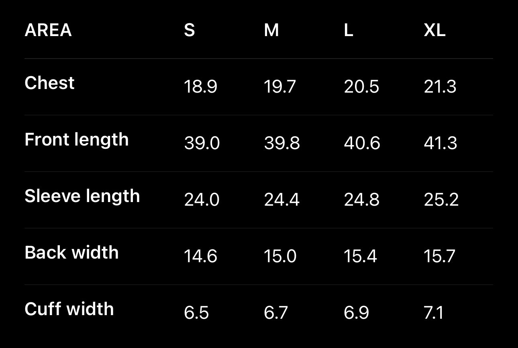Click the Front length row label

point(76,140)
